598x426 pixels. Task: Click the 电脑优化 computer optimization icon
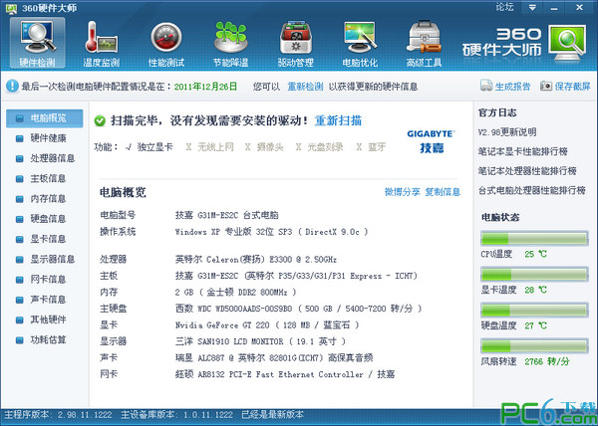tap(359, 43)
